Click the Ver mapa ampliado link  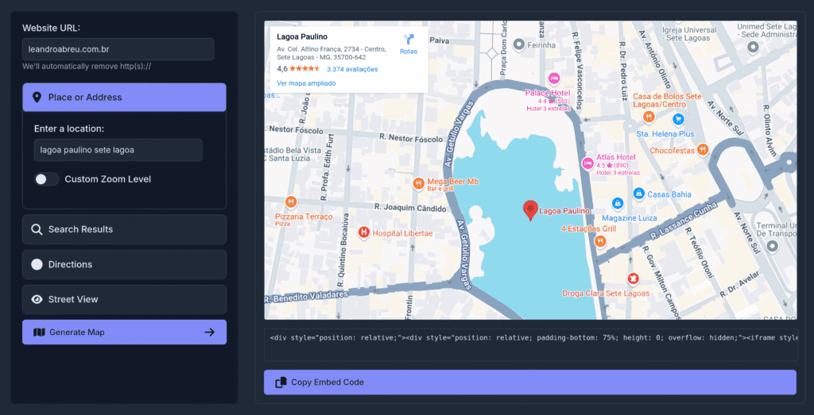pos(306,83)
